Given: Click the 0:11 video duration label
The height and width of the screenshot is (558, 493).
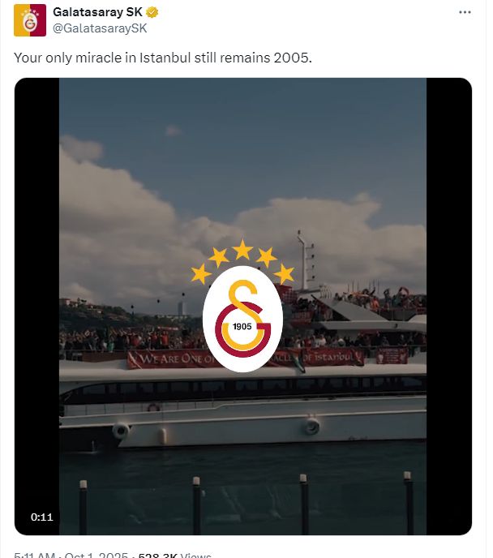Looking at the screenshot, I should coord(42,517).
